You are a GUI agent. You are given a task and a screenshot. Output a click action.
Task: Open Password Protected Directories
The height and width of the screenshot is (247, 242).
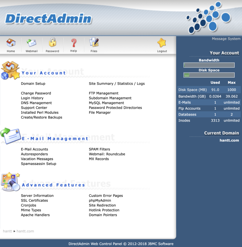tap(115, 108)
